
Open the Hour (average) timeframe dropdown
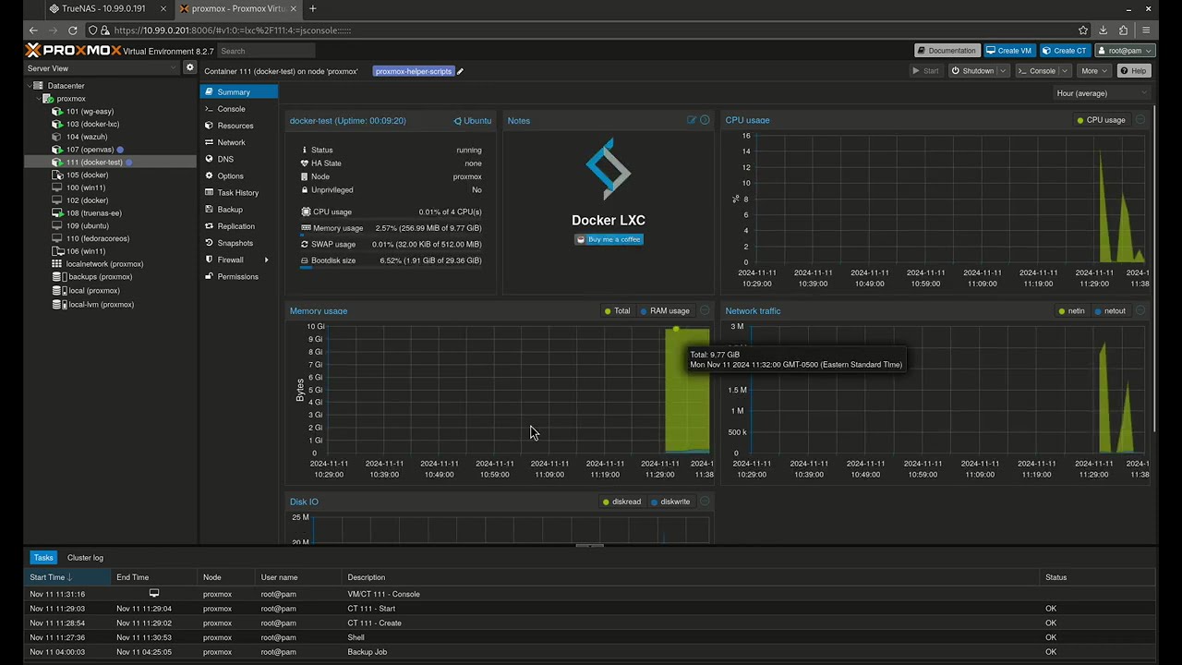(1102, 93)
